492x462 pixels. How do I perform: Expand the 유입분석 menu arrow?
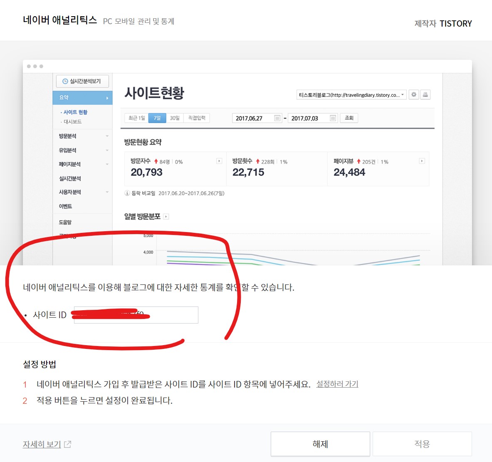coord(107,150)
